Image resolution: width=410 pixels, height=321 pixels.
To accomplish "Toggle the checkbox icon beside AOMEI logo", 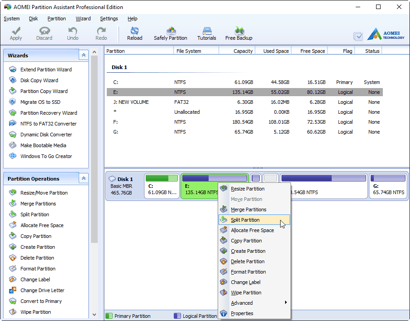I will tap(358, 36).
